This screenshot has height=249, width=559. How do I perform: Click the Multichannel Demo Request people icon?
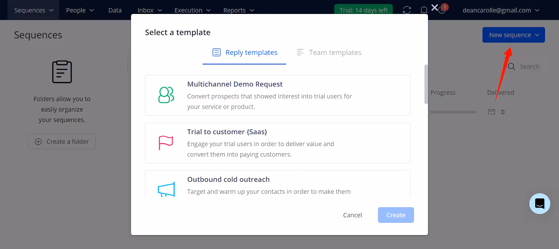[x=166, y=95]
